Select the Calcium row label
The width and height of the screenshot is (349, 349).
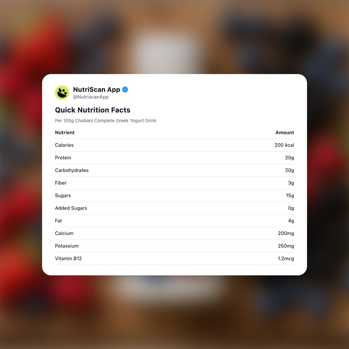[x=64, y=233]
